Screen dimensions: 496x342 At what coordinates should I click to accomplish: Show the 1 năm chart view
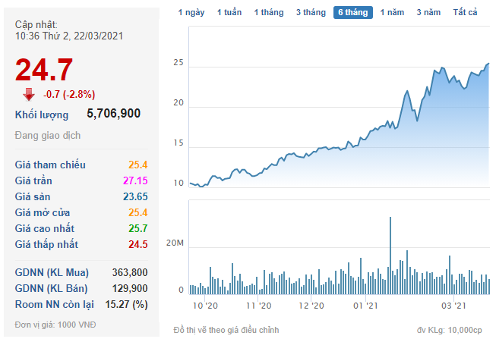click(x=393, y=13)
